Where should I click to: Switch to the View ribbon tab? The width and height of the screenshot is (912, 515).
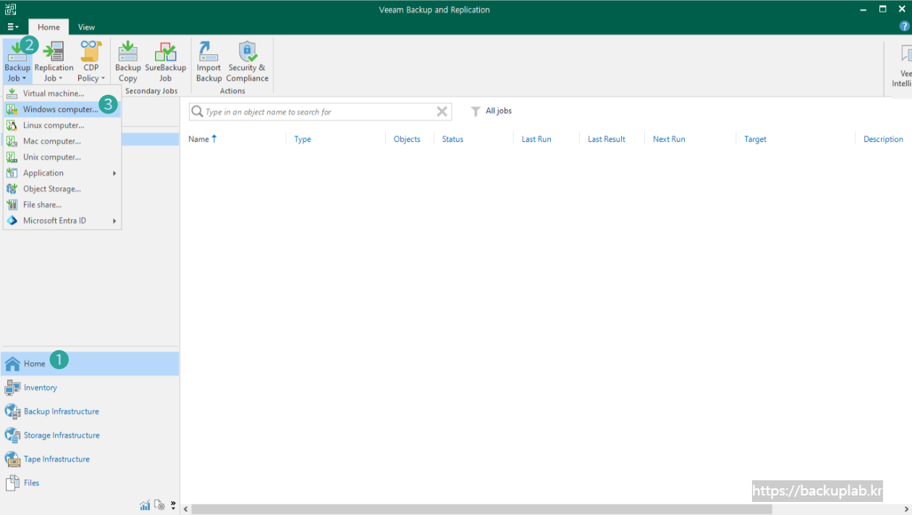(87, 27)
